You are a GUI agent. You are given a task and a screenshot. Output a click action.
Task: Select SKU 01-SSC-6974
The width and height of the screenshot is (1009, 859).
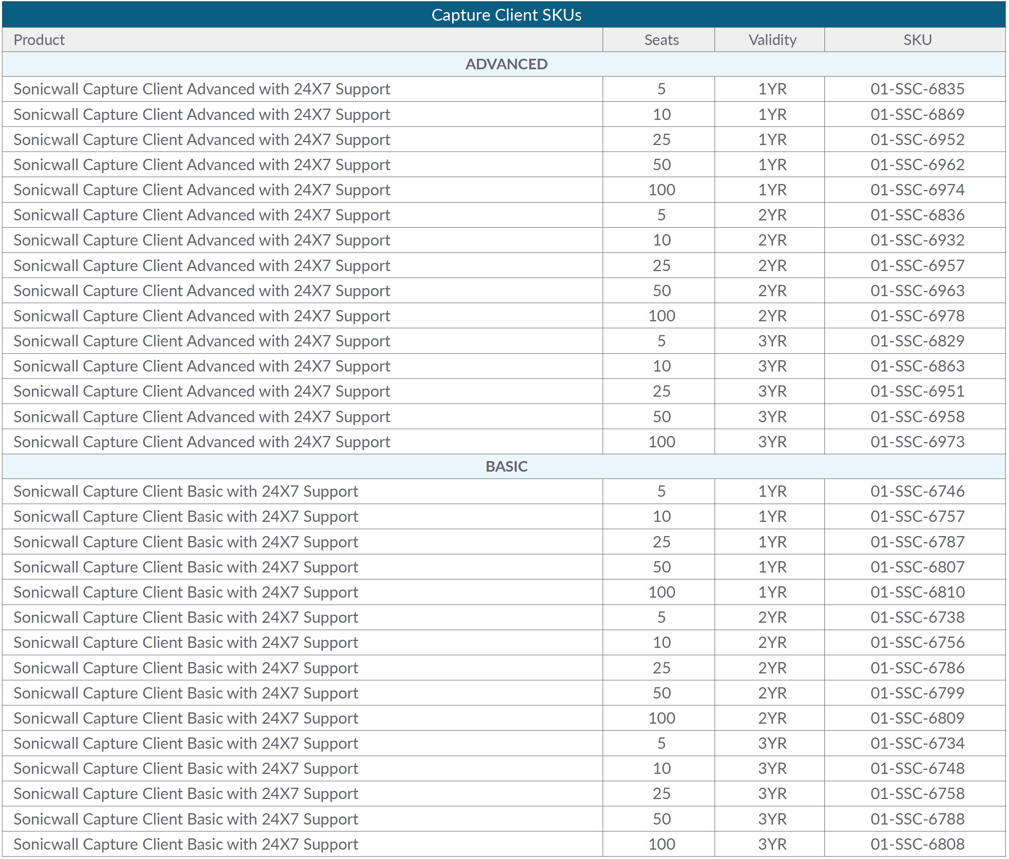(x=917, y=190)
